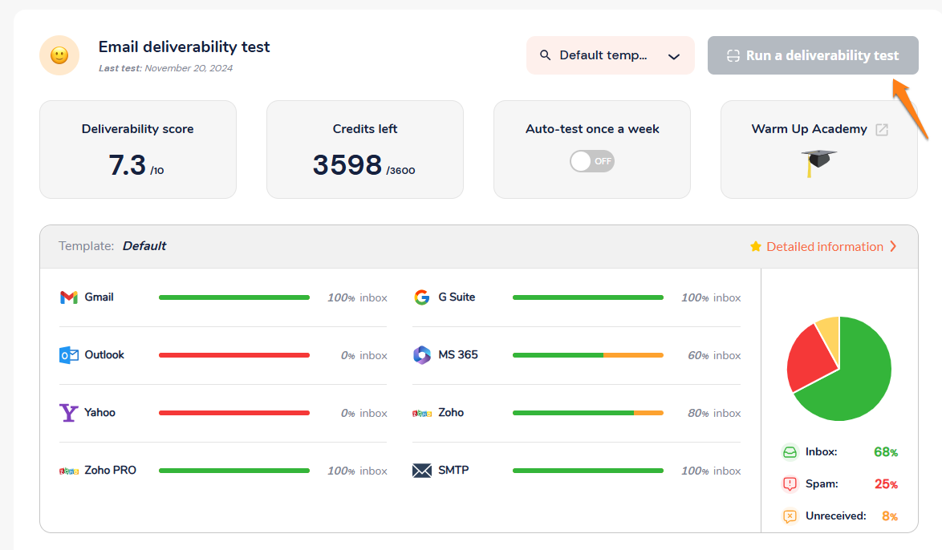Click the graduation cap icon
This screenshot has width=942, height=550.
click(x=818, y=163)
